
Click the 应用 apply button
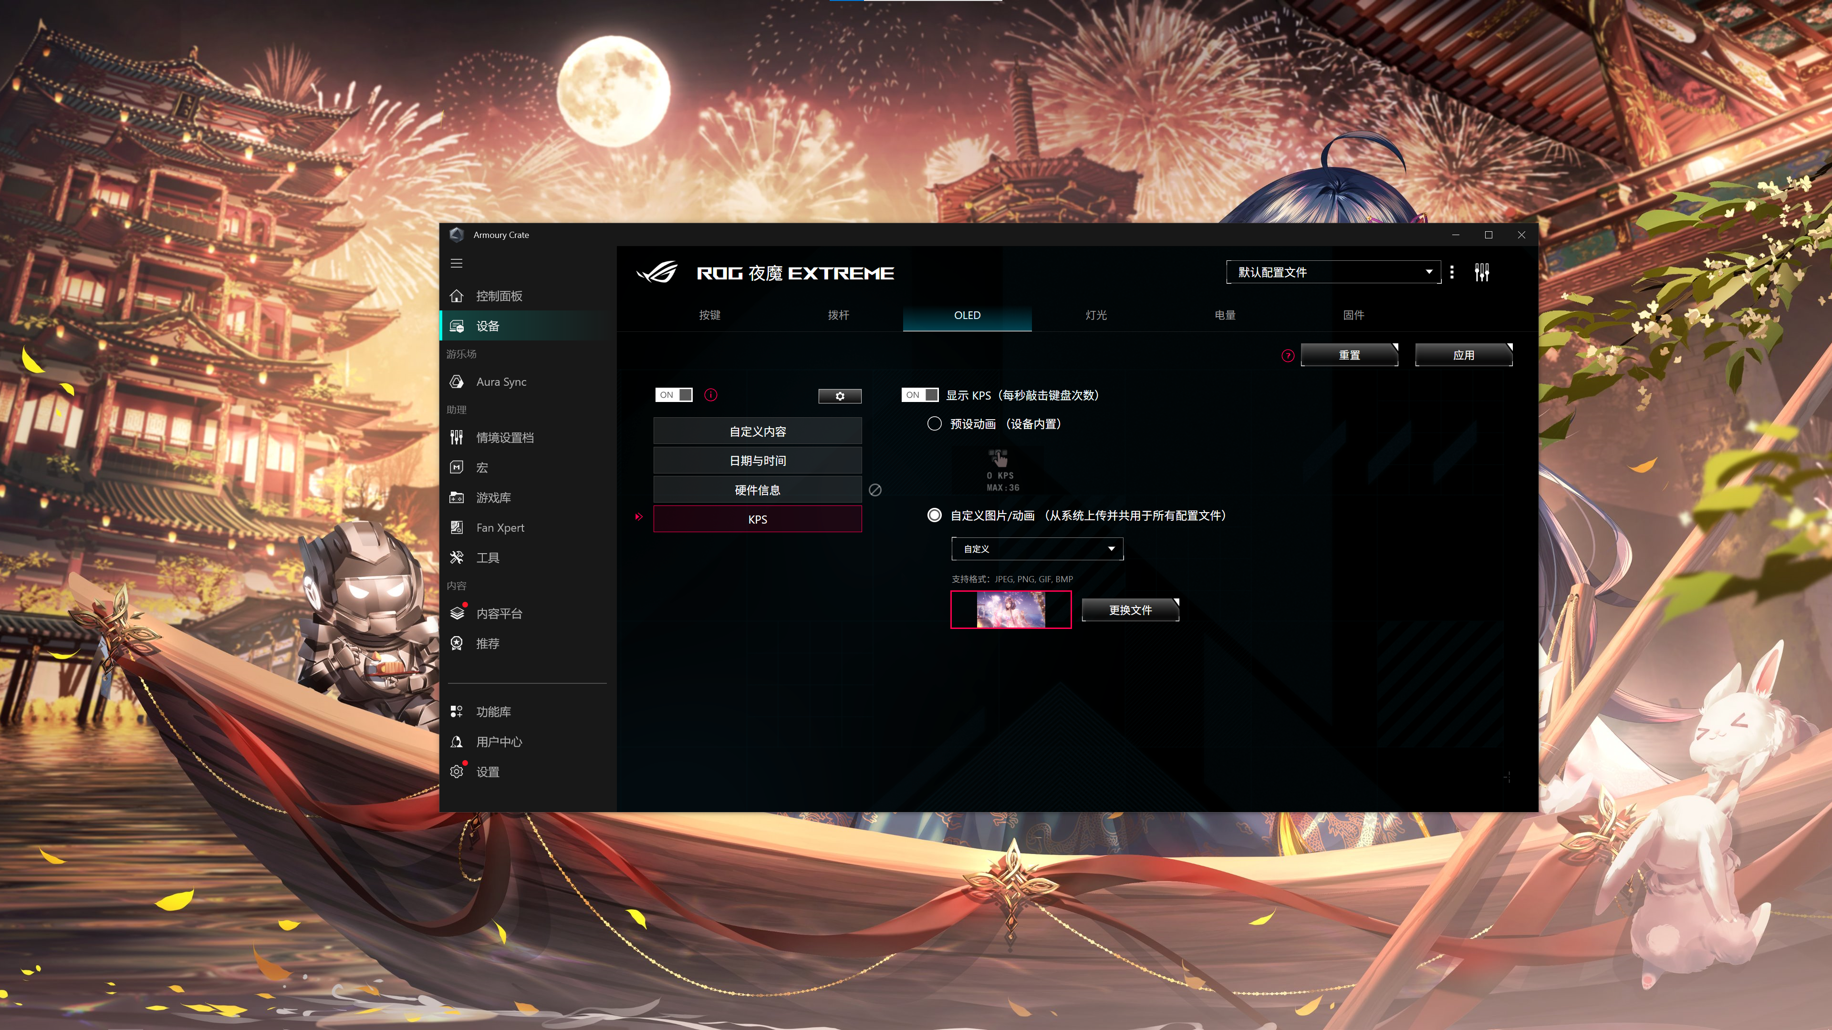1464,355
